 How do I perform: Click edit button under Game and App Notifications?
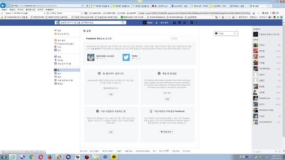tap(167, 99)
